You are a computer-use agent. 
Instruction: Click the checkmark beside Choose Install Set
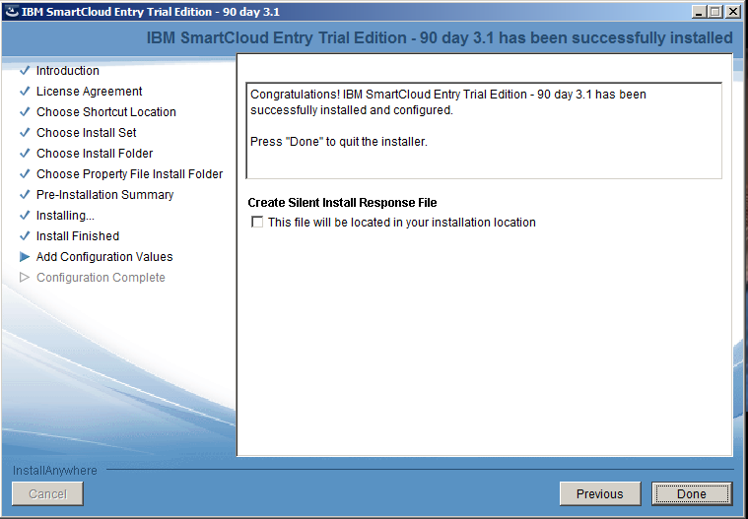coord(25,133)
